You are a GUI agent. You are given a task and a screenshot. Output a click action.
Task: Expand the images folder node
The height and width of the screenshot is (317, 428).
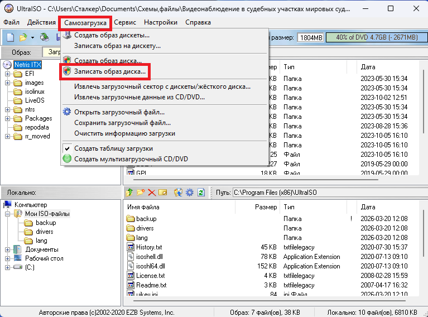tap(7, 83)
